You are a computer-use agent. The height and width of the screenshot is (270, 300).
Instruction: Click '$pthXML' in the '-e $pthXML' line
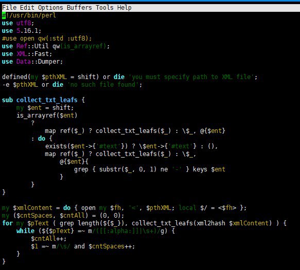25,85
